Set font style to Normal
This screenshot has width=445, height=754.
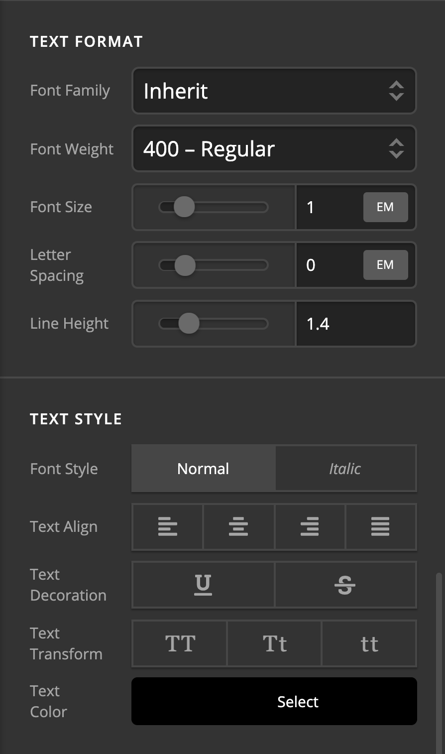[x=203, y=469]
